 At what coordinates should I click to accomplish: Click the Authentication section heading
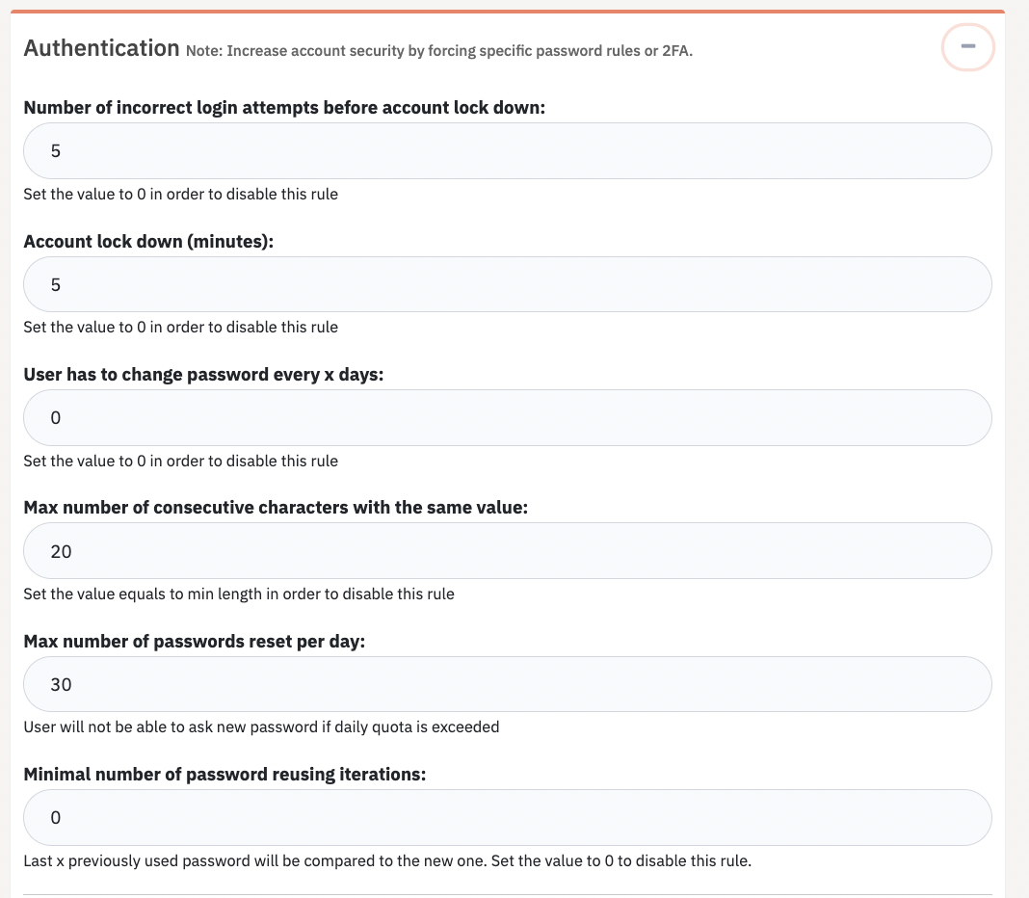[x=102, y=48]
